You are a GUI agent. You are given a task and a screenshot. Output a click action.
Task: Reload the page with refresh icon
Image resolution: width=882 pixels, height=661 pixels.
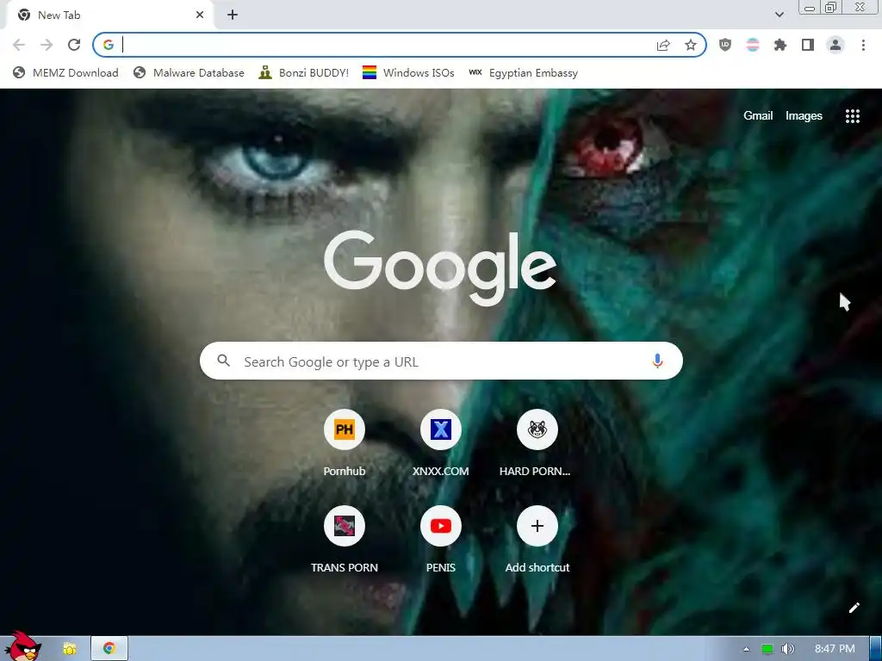click(74, 45)
